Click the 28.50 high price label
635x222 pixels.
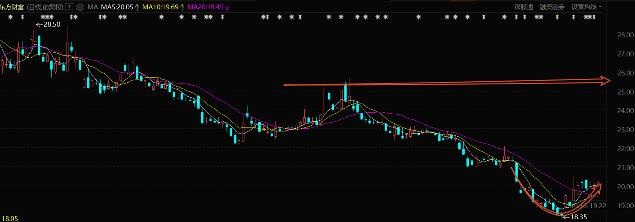tap(52, 24)
